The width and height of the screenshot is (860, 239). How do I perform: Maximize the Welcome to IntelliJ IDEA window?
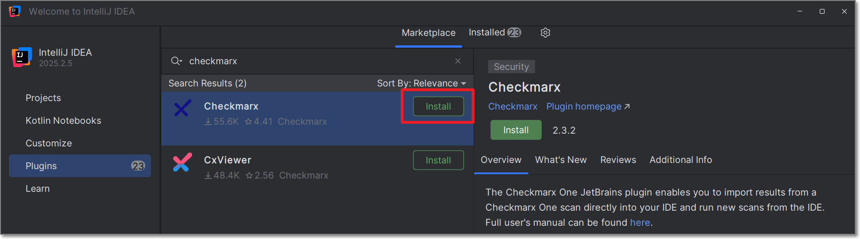(x=822, y=11)
